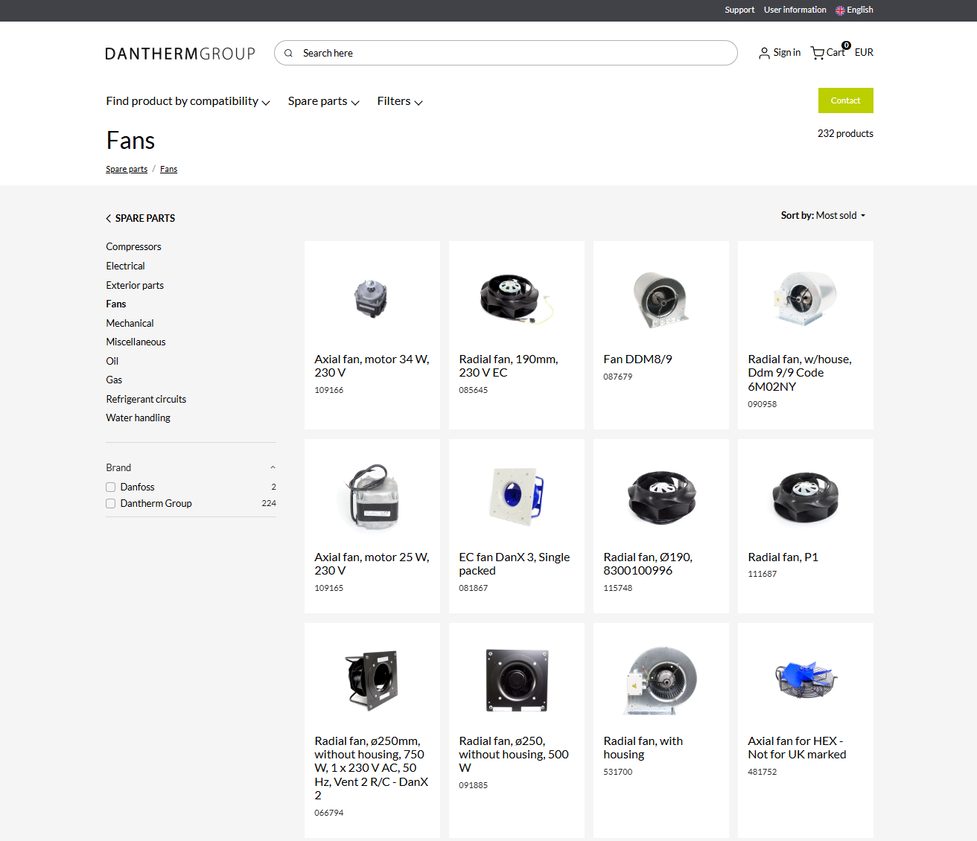Select Exterior parts category in sidebar
The width and height of the screenshot is (977, 841).
pyautogui.click(x=135, y=285)
